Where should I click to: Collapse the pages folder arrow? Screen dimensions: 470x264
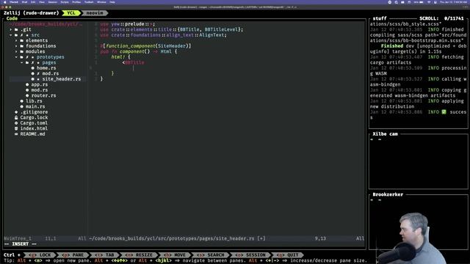(21, 62)
